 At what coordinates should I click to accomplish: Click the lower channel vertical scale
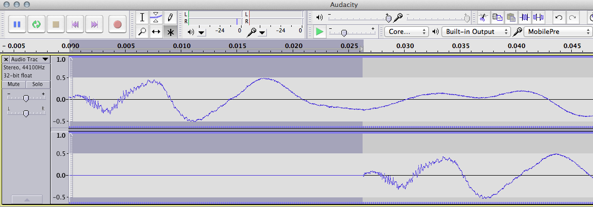(x=60, y=168)
